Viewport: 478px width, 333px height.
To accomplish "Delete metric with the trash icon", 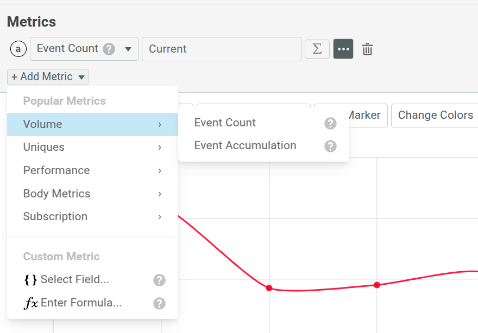I will click(x=367, y=49).
